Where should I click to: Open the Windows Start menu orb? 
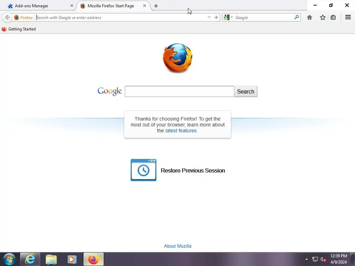[9, 259]
